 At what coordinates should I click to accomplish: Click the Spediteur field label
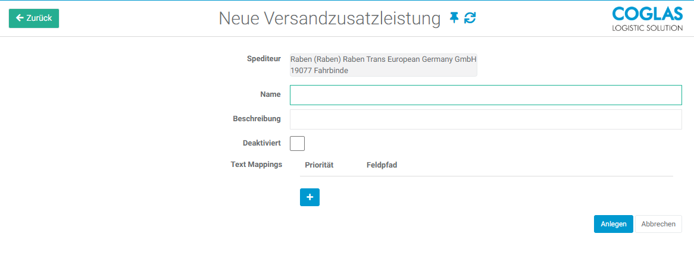coord(264,59)
